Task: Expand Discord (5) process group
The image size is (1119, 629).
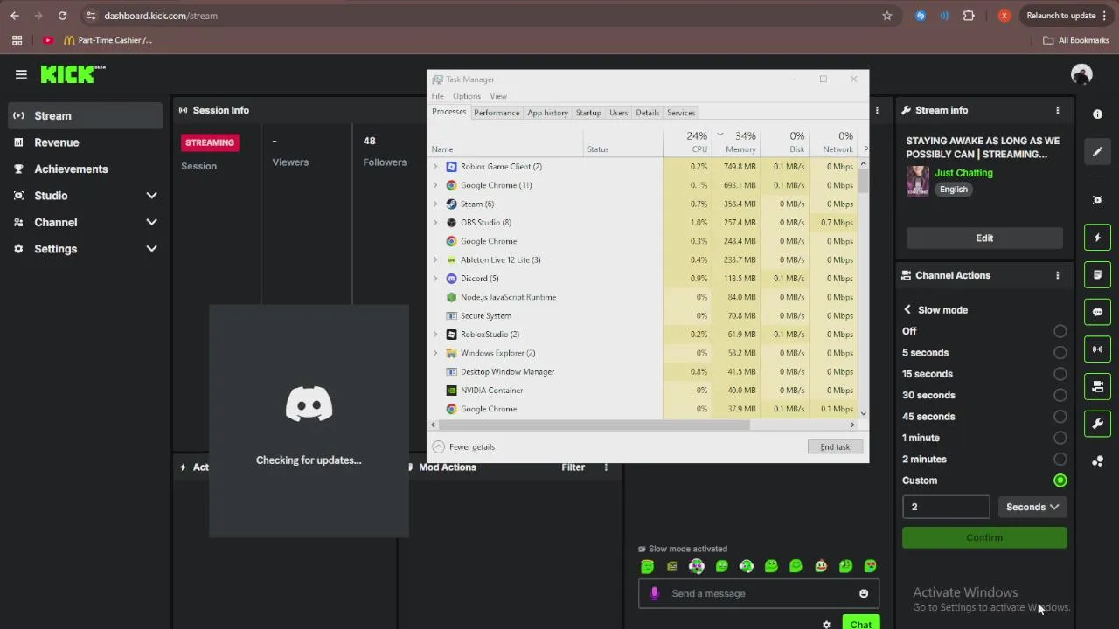Action: [435, 279]
